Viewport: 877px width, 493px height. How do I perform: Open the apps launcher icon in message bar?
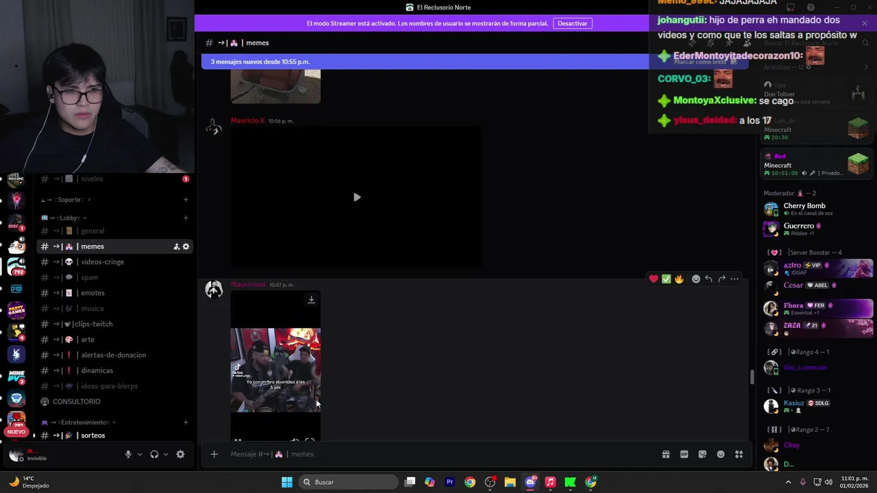(739, 454)
